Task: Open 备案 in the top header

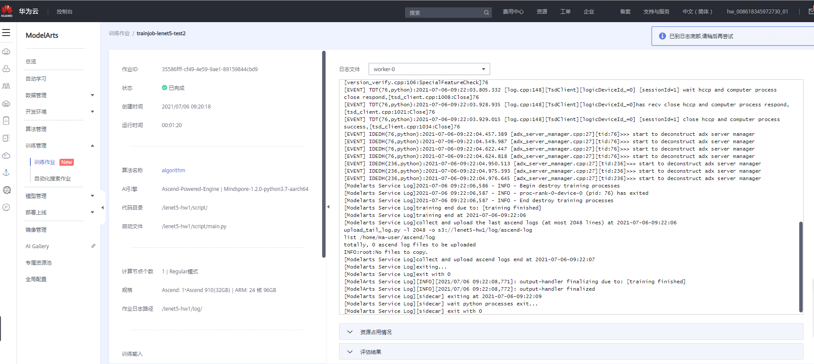Action: pos(625,12)
